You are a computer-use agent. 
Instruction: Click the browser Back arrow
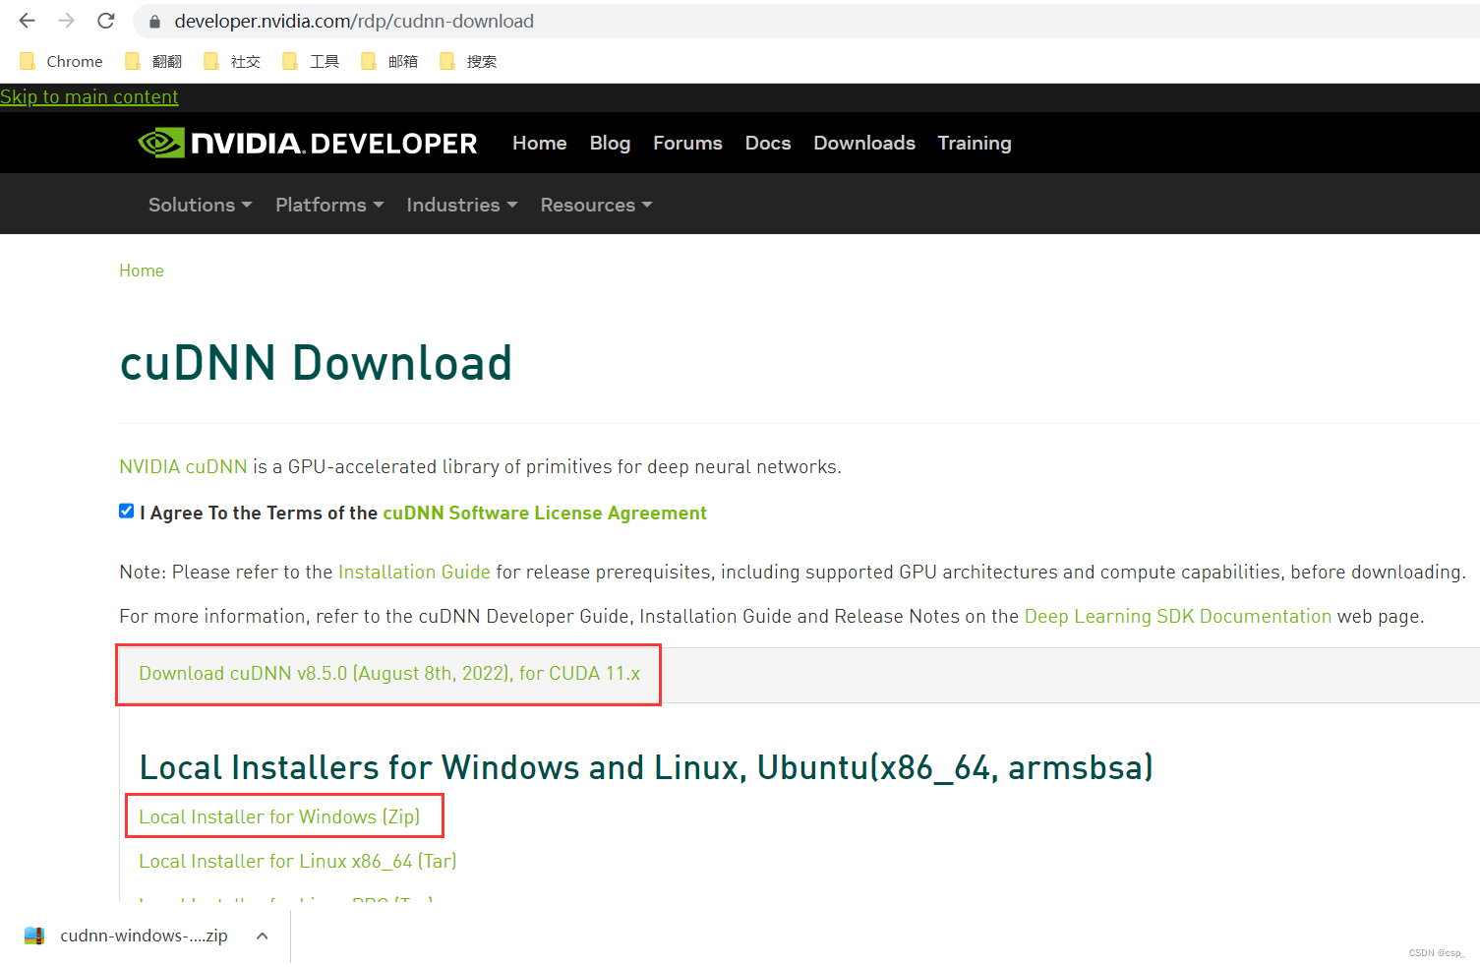tap(27, 21)
